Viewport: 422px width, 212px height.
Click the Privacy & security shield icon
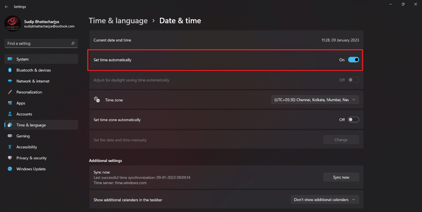point(10,158)
